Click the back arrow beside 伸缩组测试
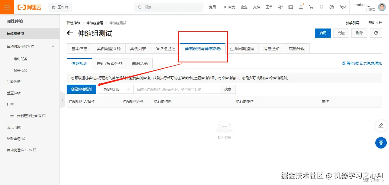 [70, 33]
